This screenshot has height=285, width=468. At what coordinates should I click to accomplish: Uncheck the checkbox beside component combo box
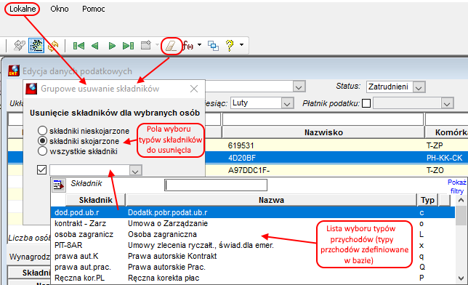coord(42,169)
